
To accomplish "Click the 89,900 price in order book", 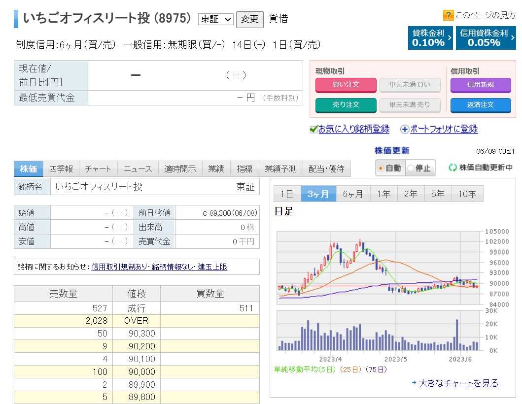I will pos(141,384).
